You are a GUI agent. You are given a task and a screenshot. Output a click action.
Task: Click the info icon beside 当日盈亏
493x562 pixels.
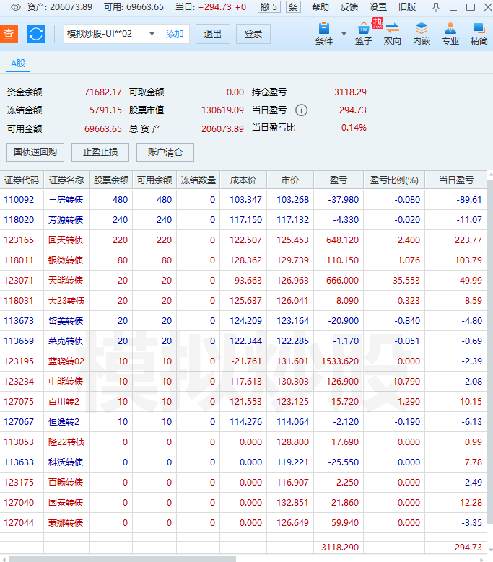point(302,110)
